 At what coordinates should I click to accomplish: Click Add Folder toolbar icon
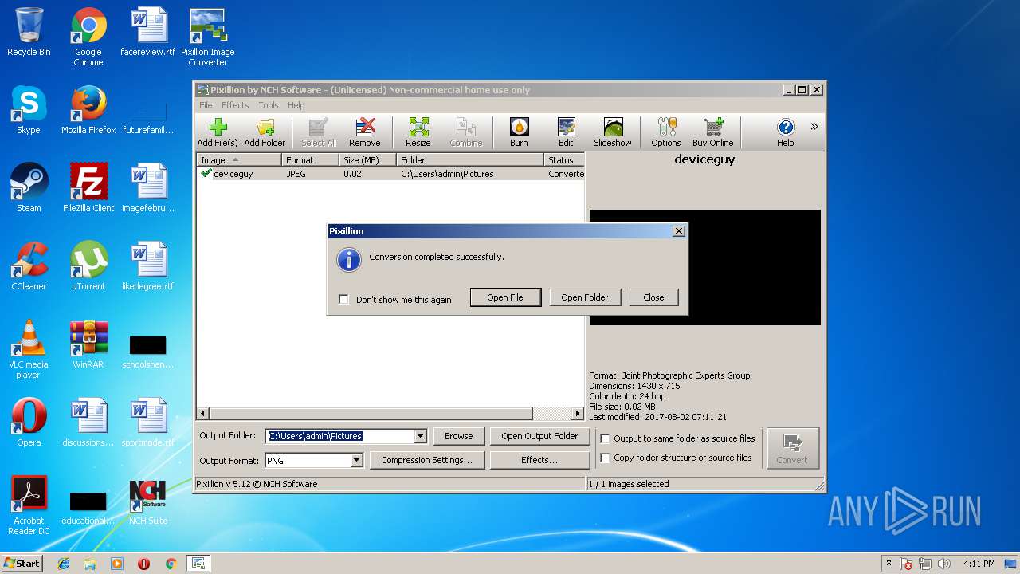pyautogui.click(x=265, y=132)
